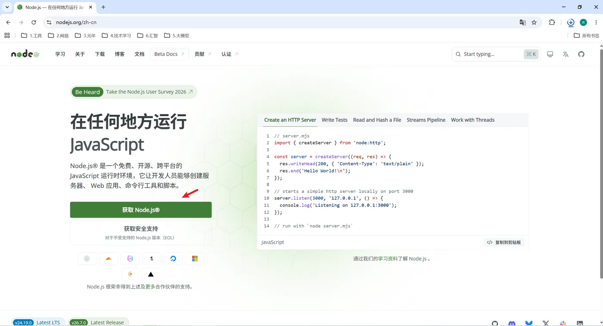View site information icon beside the URL
This screenshot has width=603, height=326.
tap(49, 22)
